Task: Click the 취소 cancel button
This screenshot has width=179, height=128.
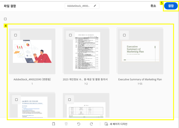Action: point(153,6)
